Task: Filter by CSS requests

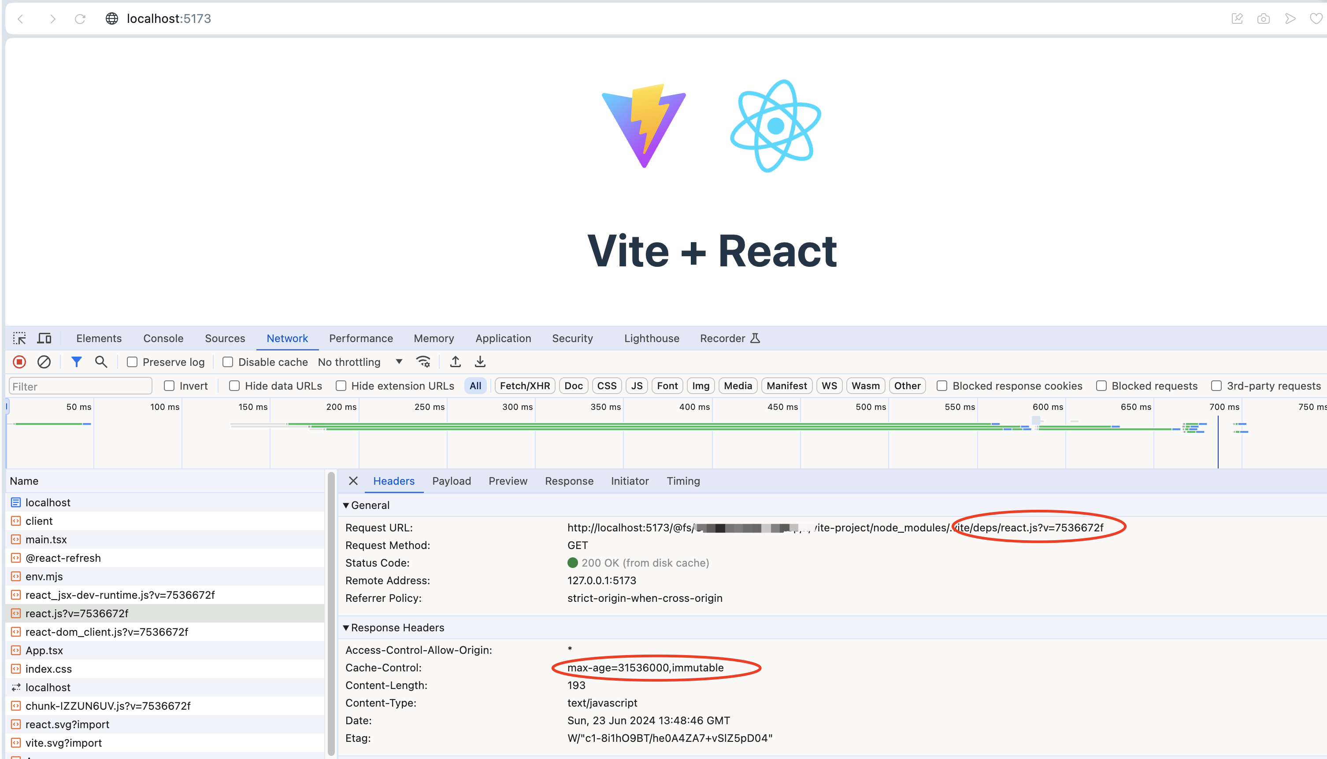Action: (607, 386)
